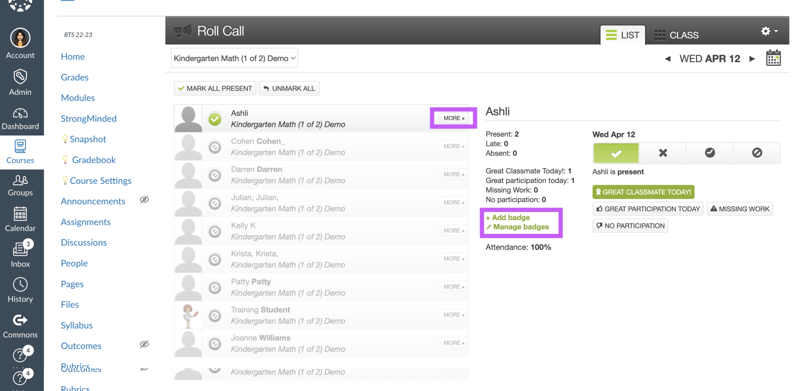Screen dimensions: 801x391
Task: Toggle attendance status for Darren Darren
Action: (215, 175)
